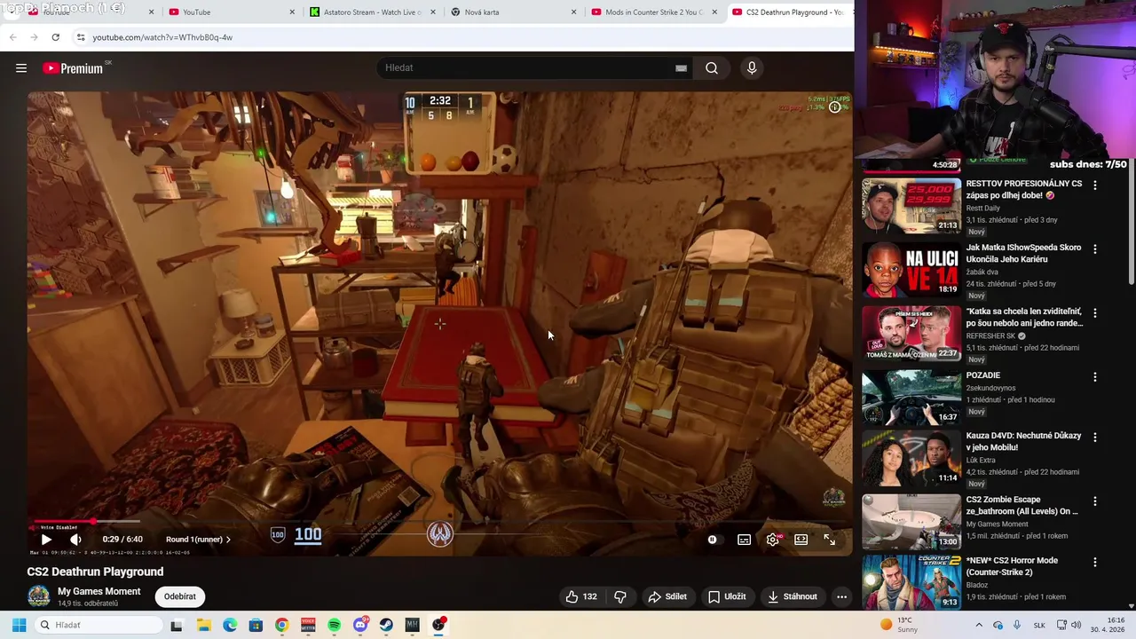Open the Windows Start menu
Screen dimensions: 1136x639
pos(19,625)
